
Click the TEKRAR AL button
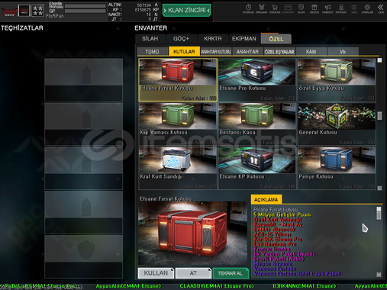tap(231, 273)
